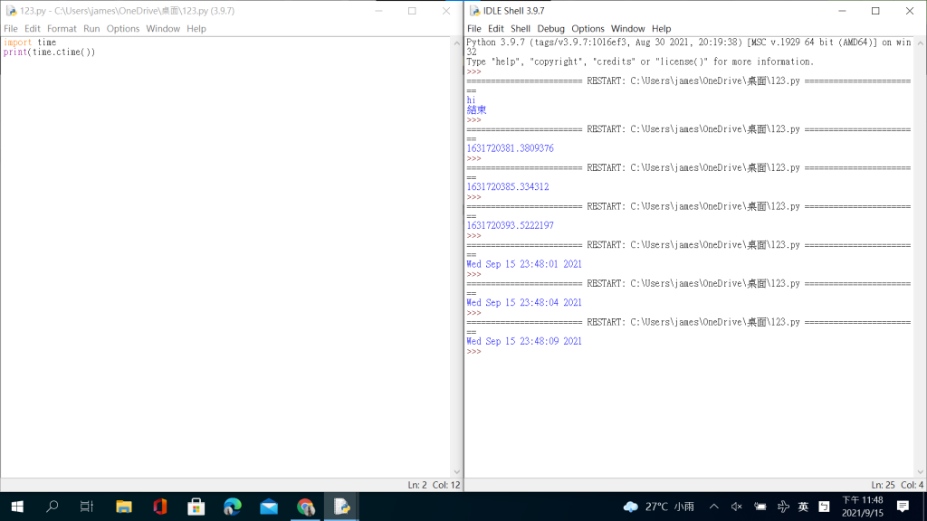Open Debug menu in IDLE Shell
927x521 pixels.
(550, 28)
